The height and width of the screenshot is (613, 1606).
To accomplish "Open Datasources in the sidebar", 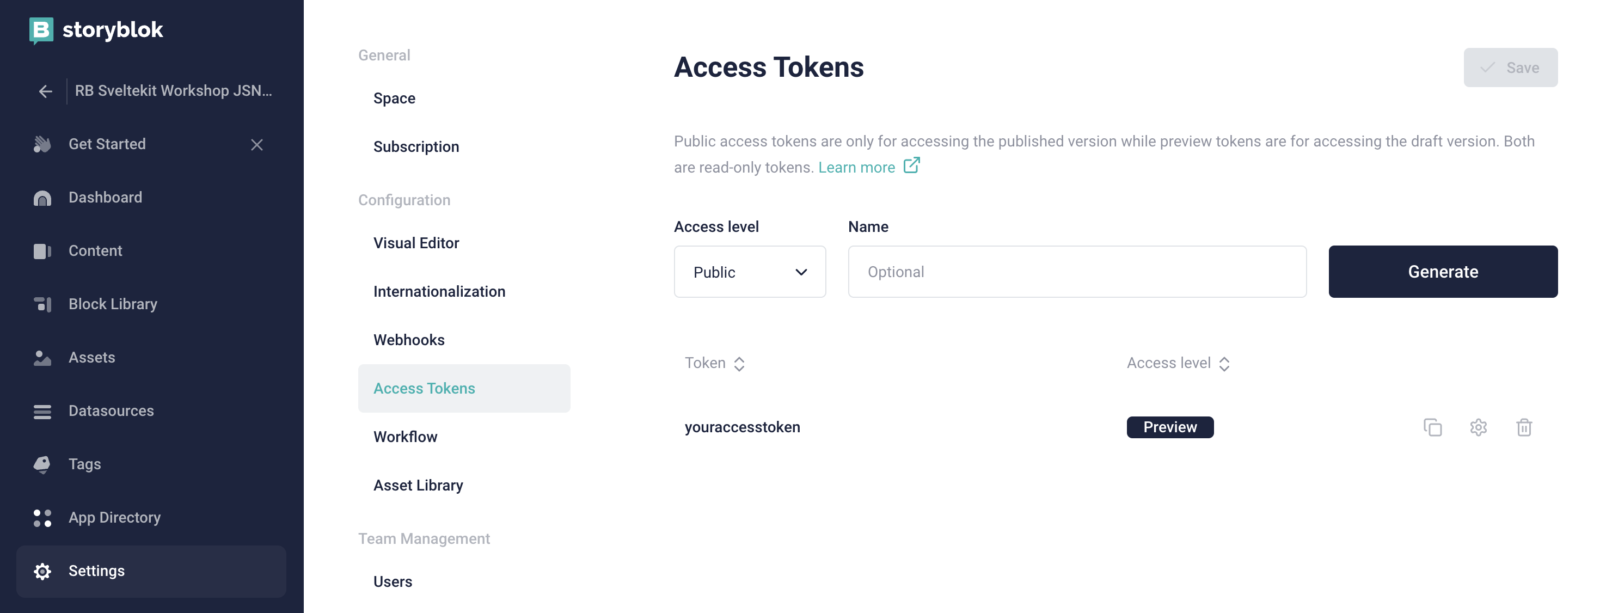I will tap(111, 410).
